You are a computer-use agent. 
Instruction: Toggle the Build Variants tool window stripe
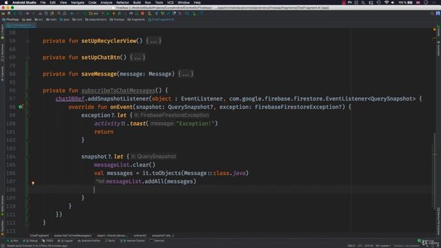2,205
